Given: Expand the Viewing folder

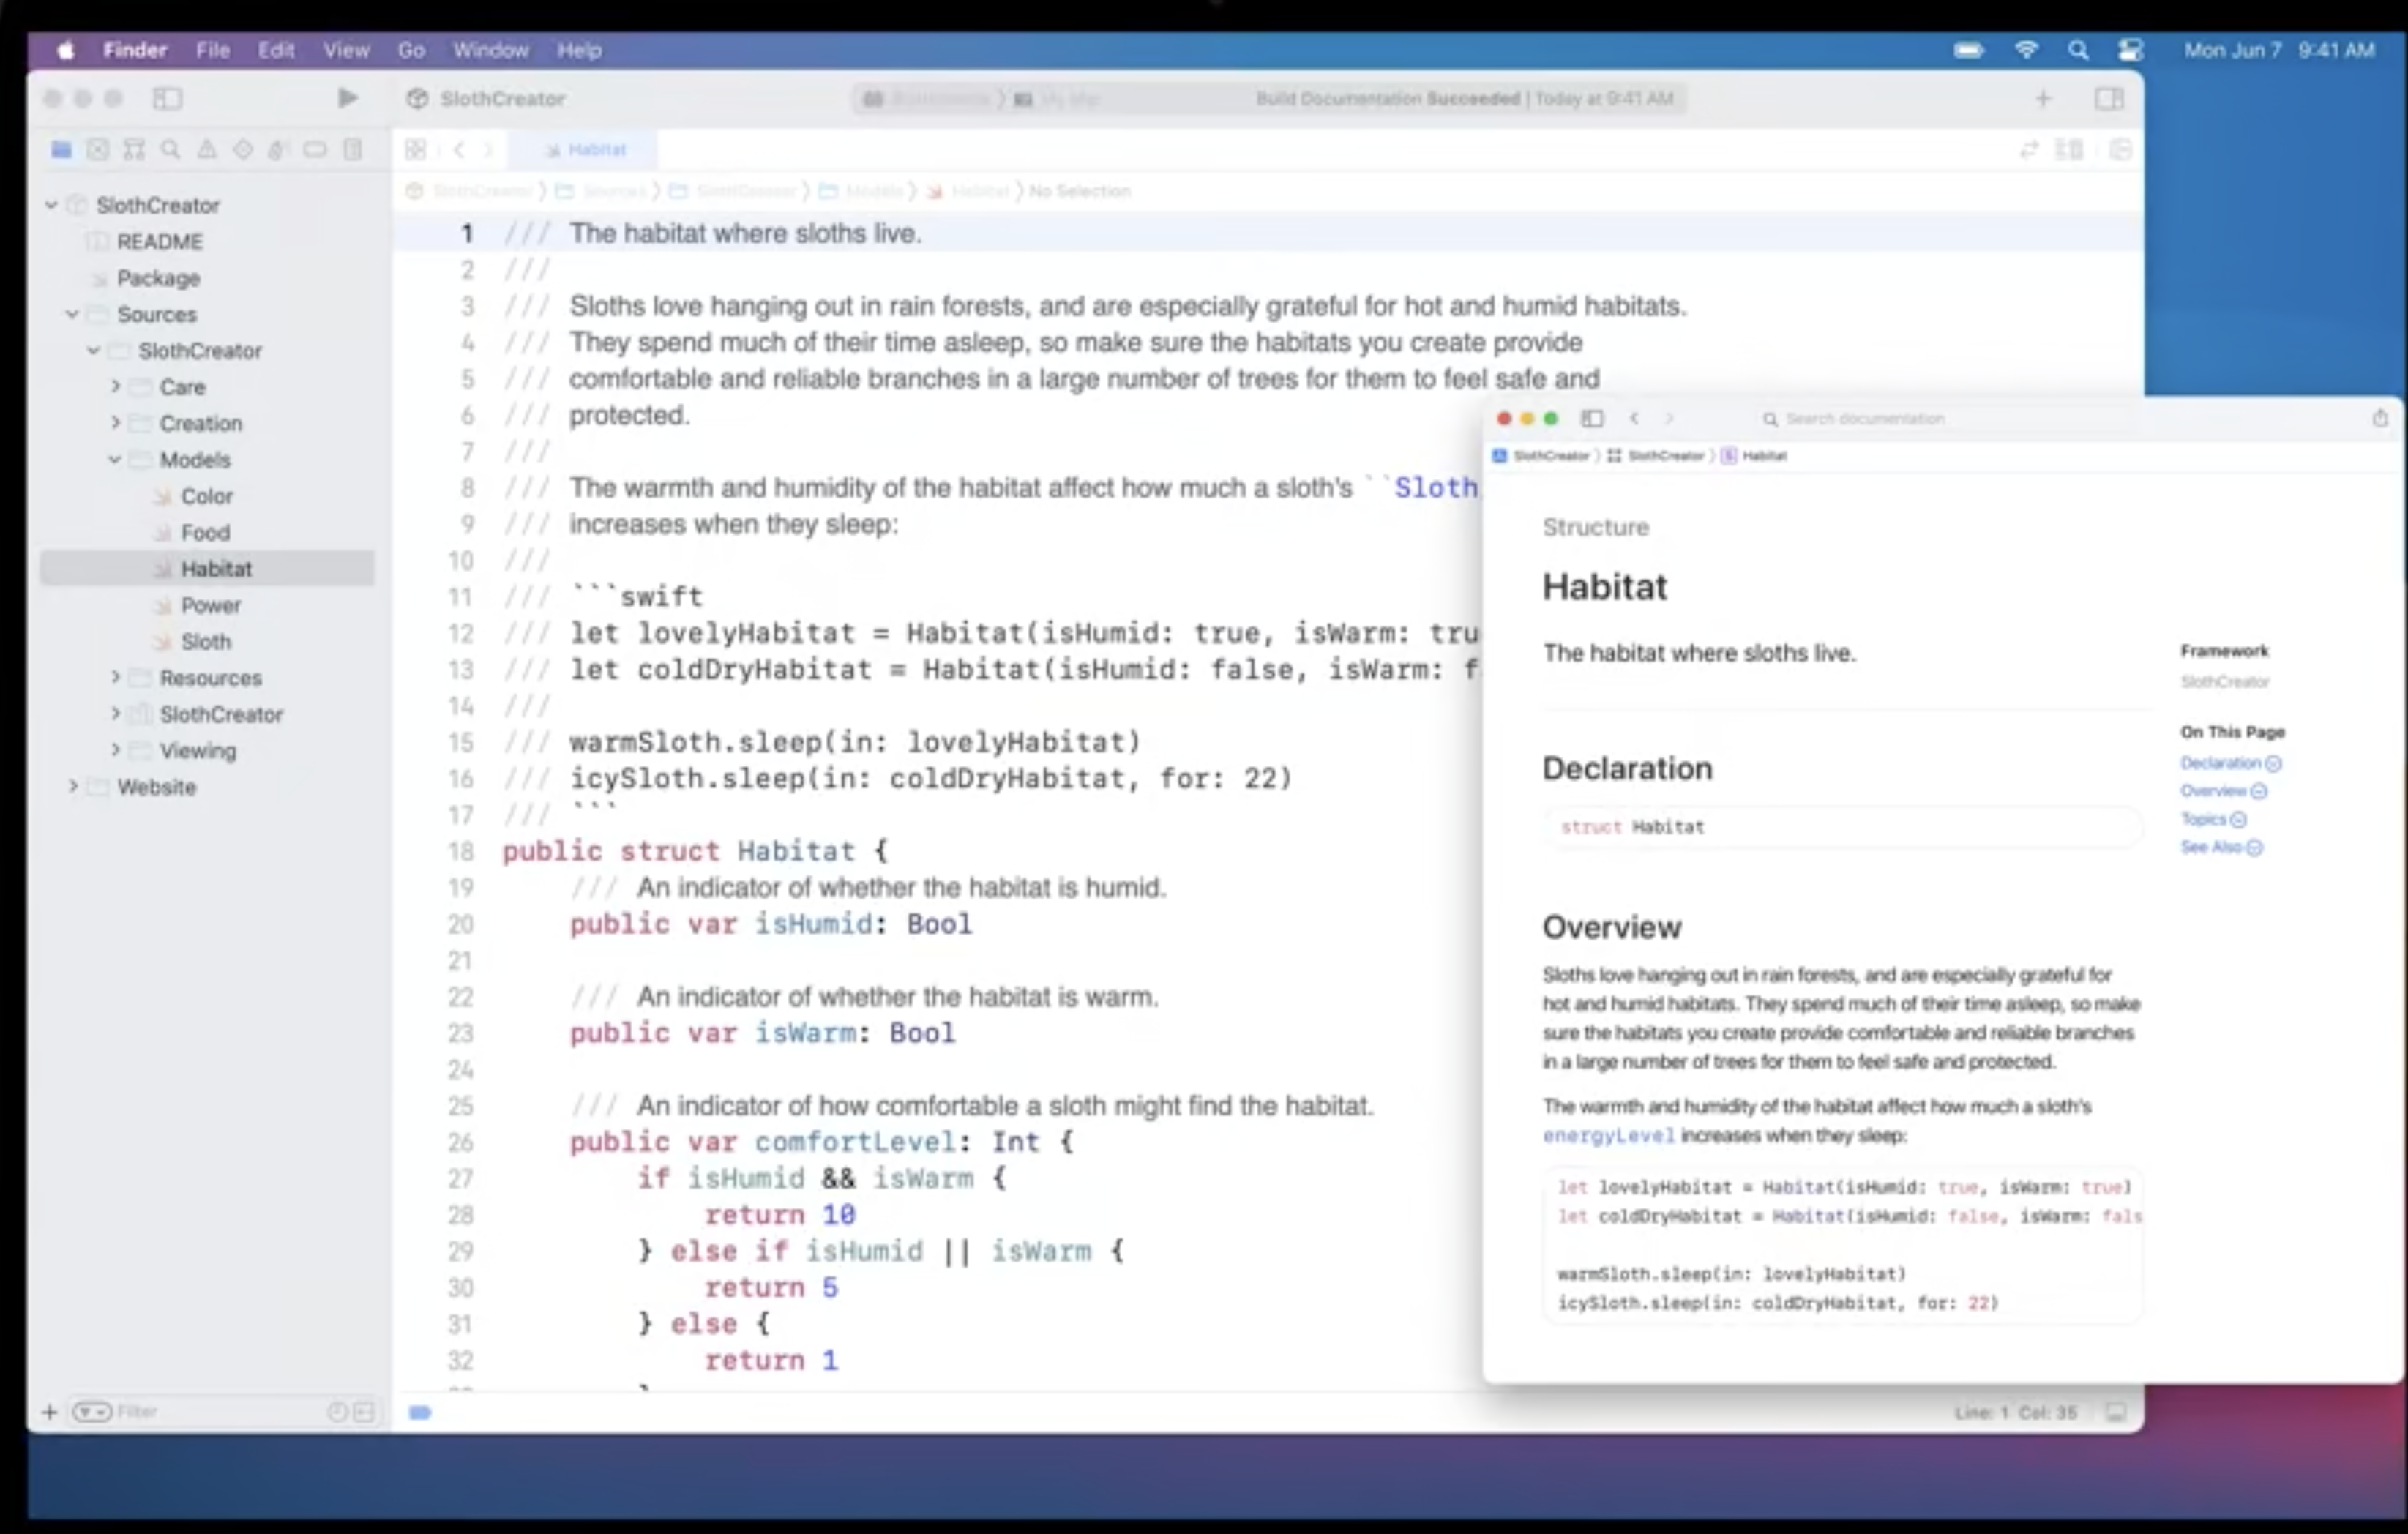Looking at the screenshot, I should 115,750.
